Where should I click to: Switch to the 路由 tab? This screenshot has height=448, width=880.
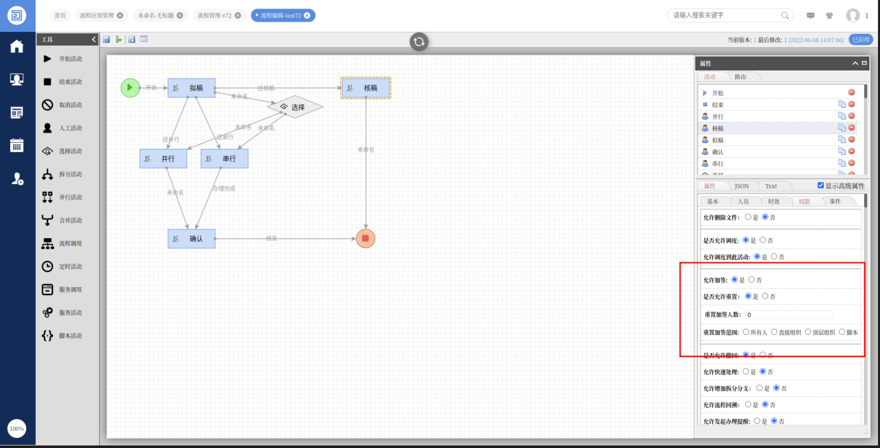click(740, 77)
